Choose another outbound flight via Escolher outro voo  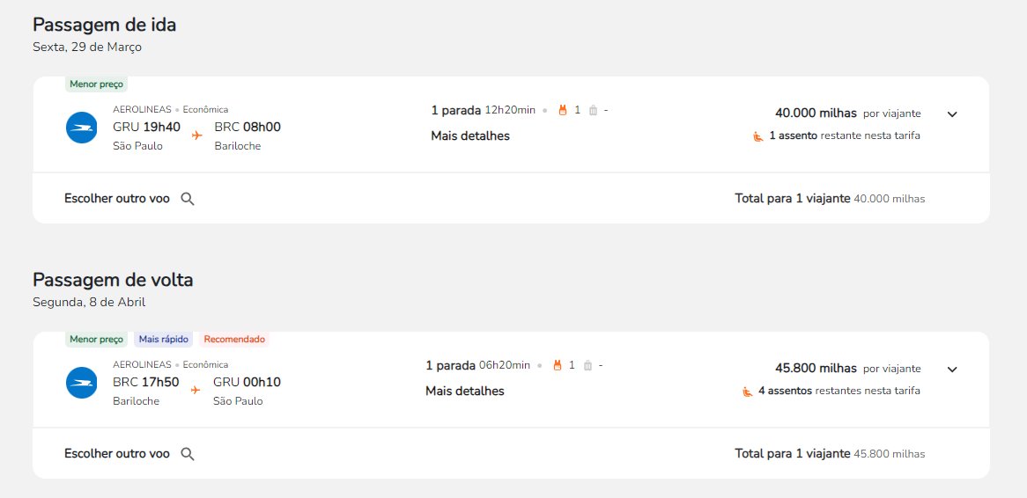pos(116,198)
